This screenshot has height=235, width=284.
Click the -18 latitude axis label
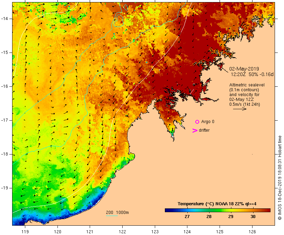4,154
